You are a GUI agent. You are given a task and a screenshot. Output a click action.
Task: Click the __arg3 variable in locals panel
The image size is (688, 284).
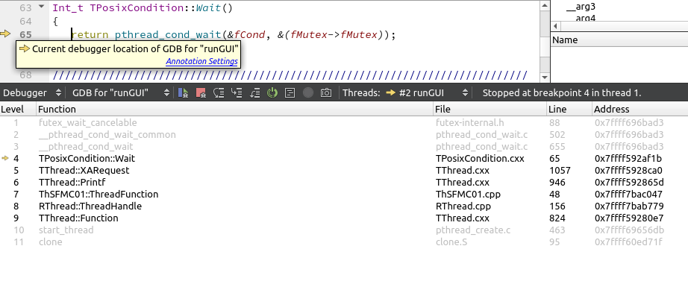click(581, 7)
